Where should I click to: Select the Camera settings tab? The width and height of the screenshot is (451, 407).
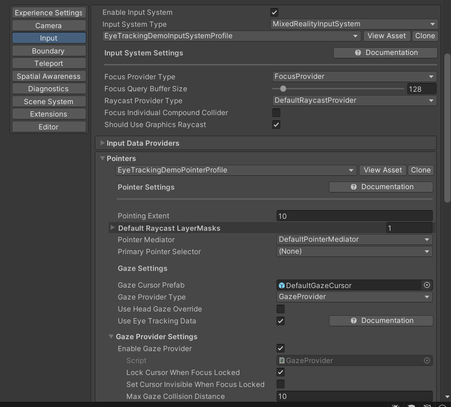pyautogui.click(x=48, y=25)
